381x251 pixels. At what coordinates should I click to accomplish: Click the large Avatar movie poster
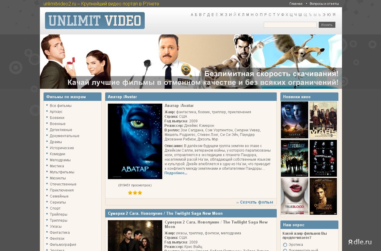click(135, 141)
